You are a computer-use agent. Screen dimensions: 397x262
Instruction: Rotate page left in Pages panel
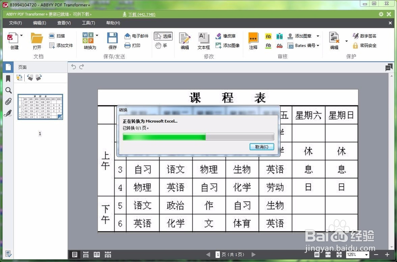click(x=30, y=78)
